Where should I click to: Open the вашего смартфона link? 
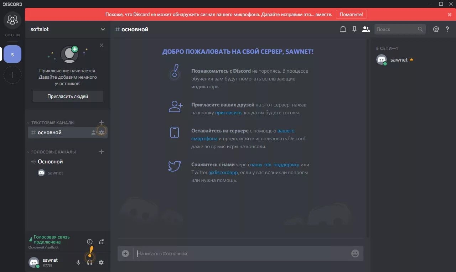pos(243,135)
